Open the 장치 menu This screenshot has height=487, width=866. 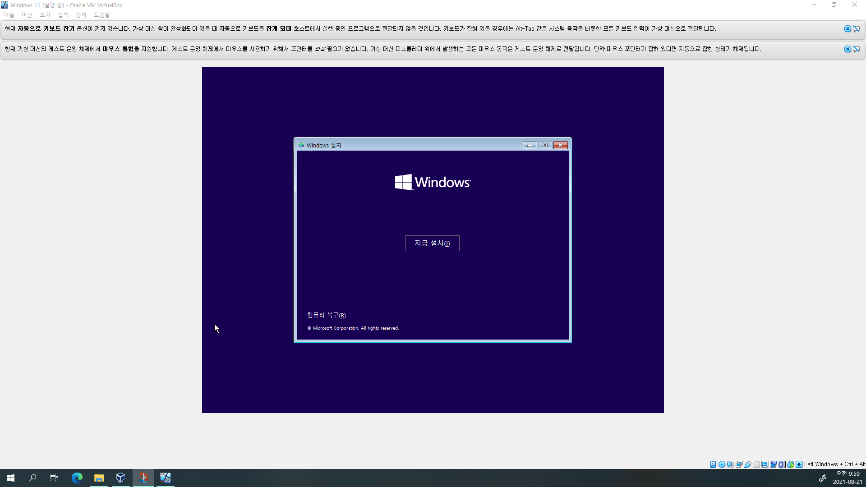point(81,15)
